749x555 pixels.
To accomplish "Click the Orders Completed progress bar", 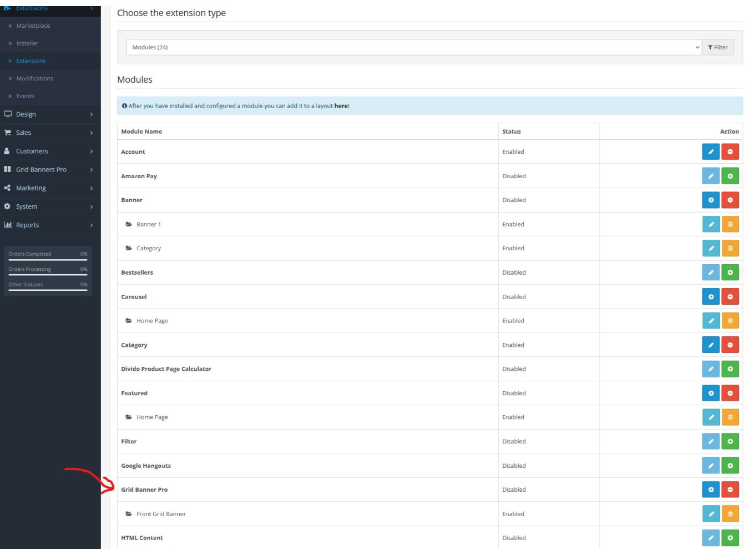I will (x=48, y=259).
